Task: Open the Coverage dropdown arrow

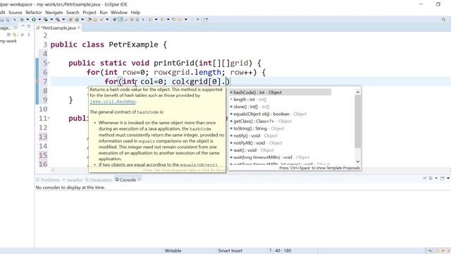Action: tap(51, 20)
